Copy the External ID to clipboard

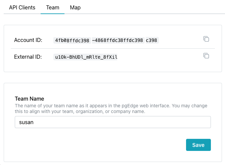point(206,56)
